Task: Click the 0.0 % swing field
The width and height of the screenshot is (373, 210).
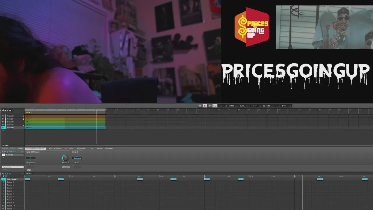Action: 242,106
